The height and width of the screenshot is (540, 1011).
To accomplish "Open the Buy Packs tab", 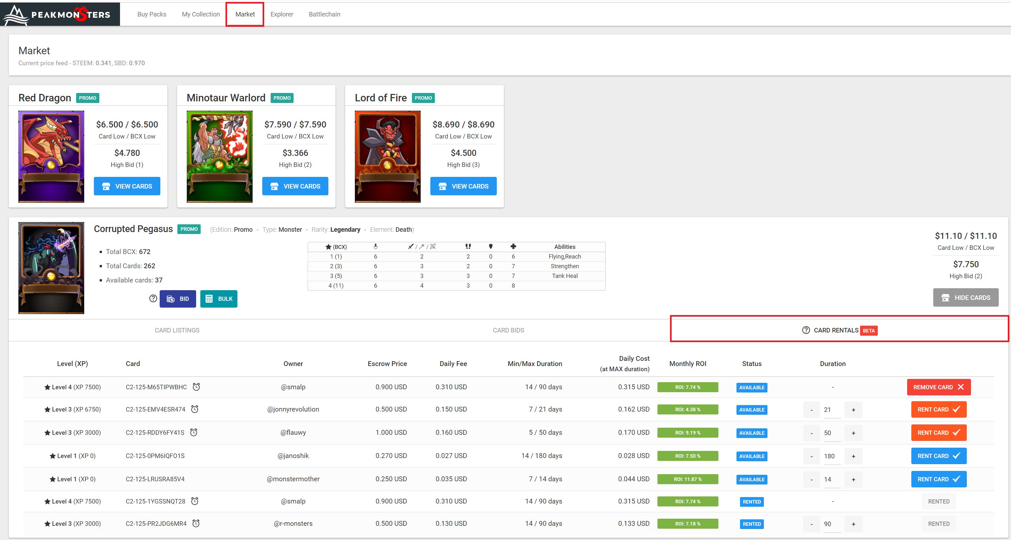I will pyautogui.click(x=152, y=14).
